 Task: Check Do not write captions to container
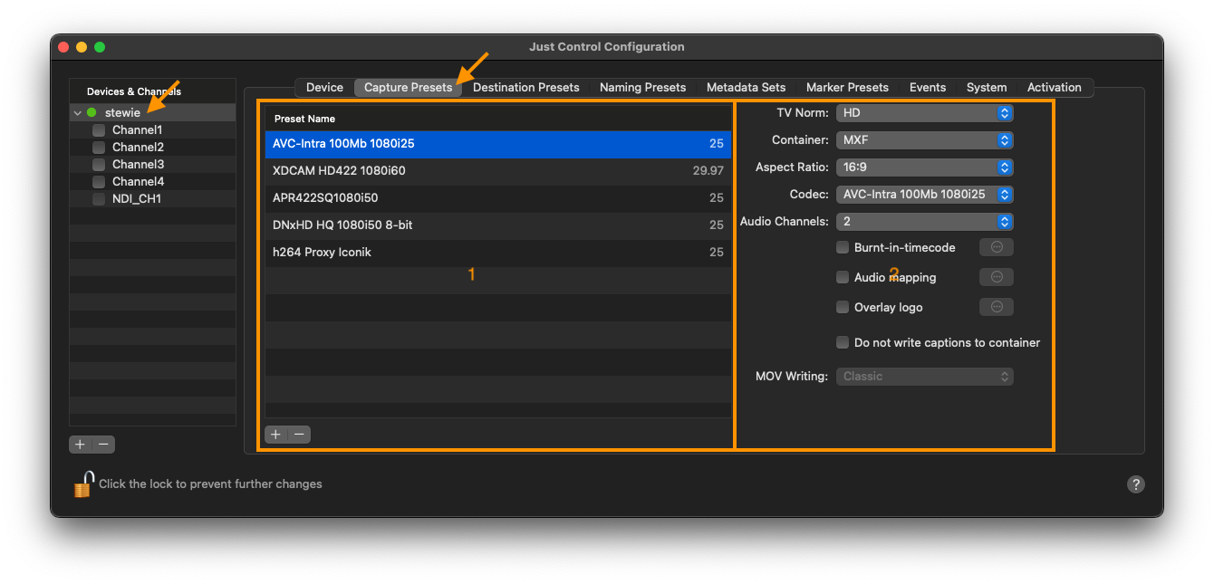pyautogui.click(x=843, y=342)
